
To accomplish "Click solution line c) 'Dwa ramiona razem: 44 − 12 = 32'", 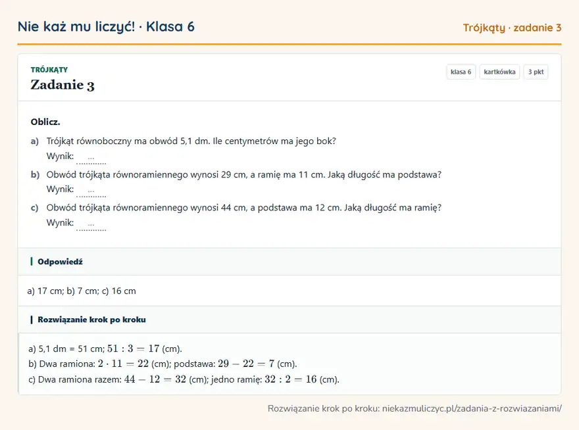I will tap(184, 379).
